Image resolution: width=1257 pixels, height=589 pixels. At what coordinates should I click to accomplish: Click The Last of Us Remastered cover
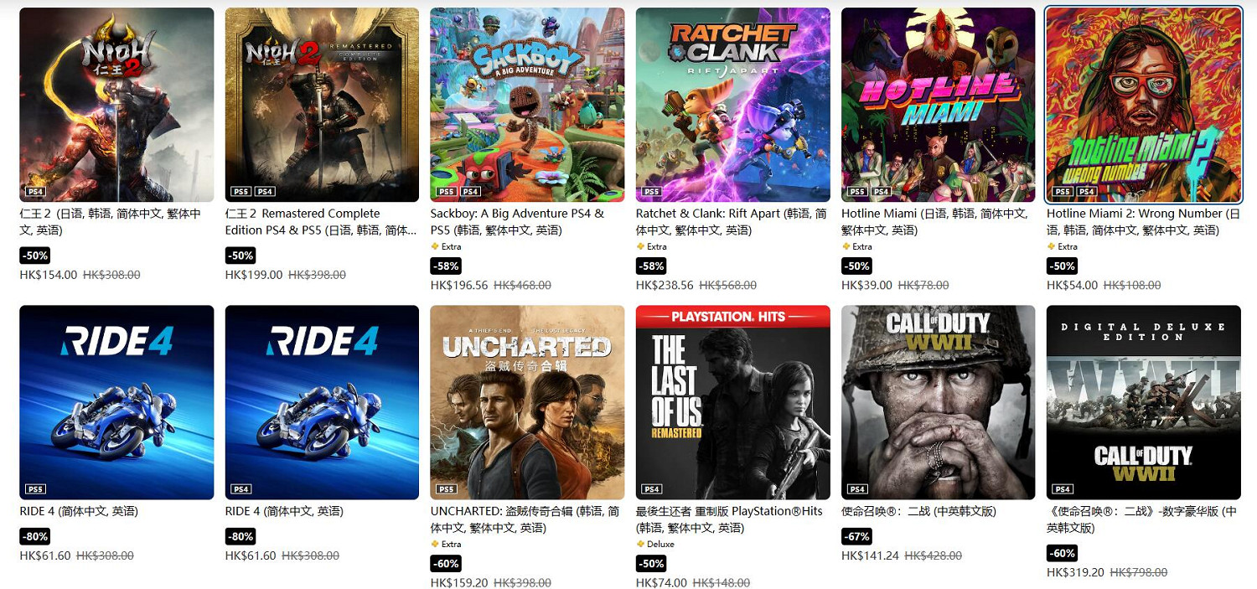733,402
